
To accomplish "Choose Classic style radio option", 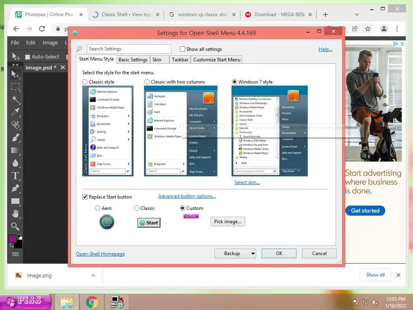I will pyautogui.click(x=85, y=82).
